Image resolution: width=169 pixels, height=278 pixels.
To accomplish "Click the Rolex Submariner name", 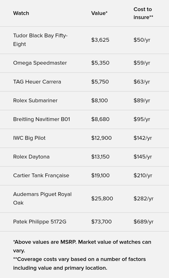I will click(x=35, y=101).
